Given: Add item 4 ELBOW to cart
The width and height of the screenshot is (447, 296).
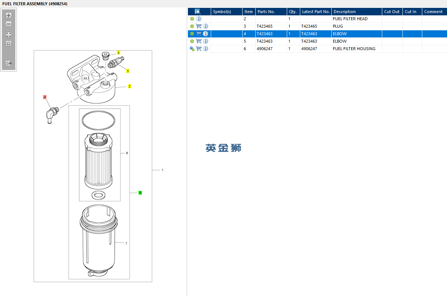Looking at the screenshot, I should tap(199, 34).
